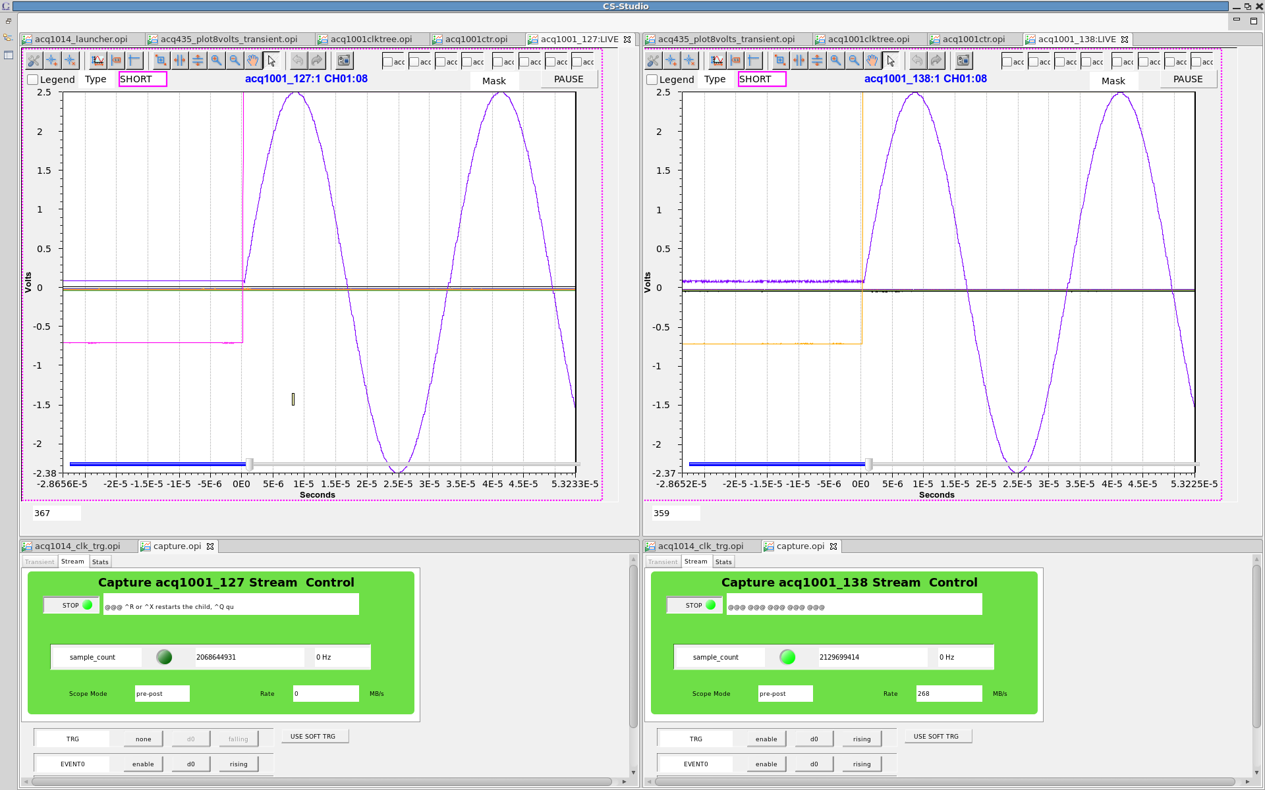
Task: Click Zoom Out magnifier in acq1001_138 toolbar
Action: point(854,61)
